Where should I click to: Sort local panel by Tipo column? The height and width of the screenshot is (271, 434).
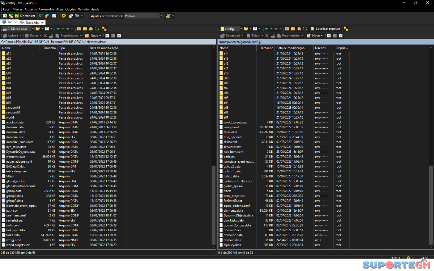click(72, 48)
